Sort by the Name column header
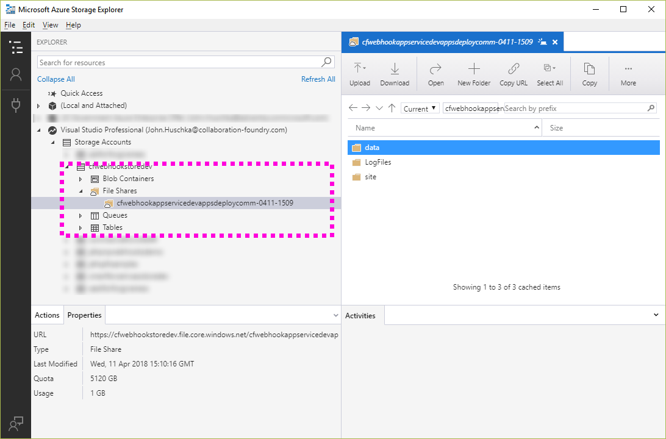 tap(444, 128)
